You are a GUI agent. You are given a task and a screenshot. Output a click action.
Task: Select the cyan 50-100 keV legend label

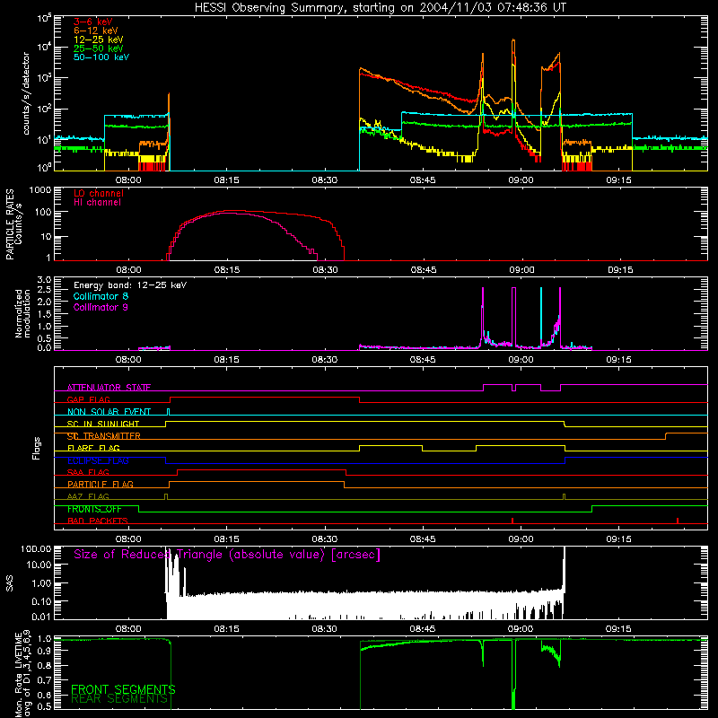click(x=101, y=57)
